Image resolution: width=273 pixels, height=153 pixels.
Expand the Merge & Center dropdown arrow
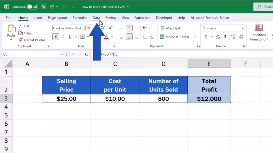[195, 37]
